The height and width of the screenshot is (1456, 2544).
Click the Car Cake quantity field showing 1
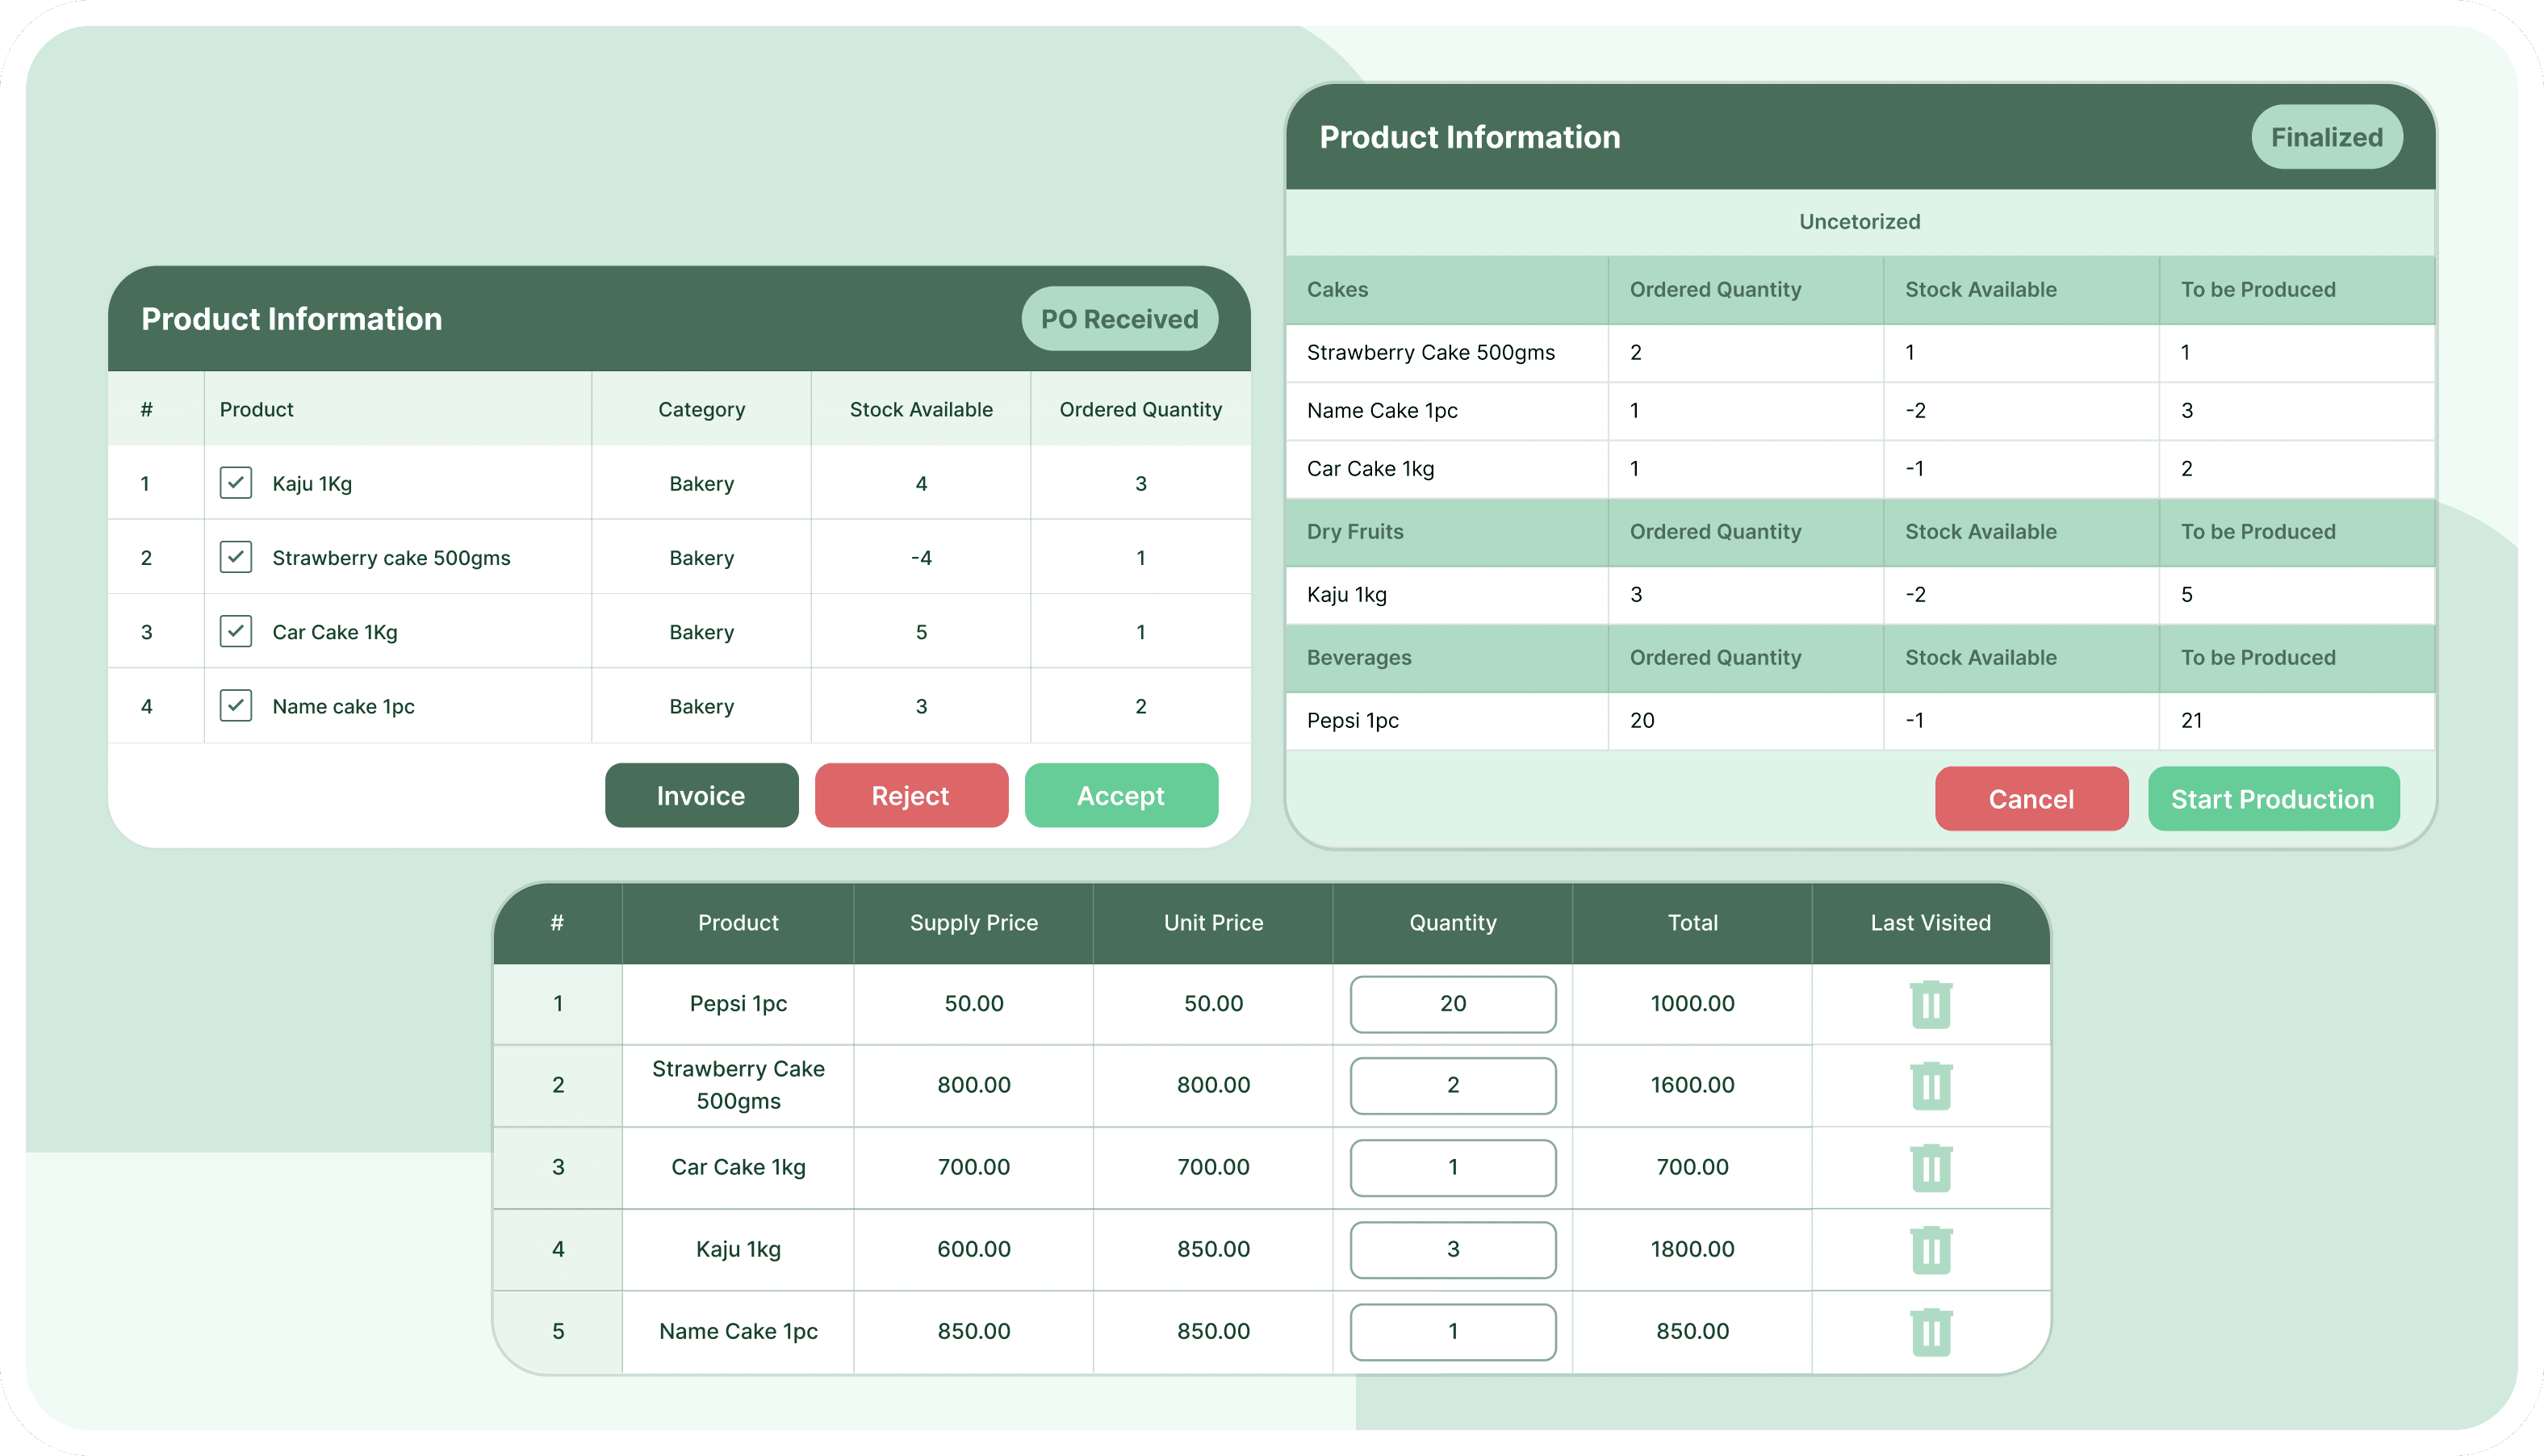[1452, 1167]
